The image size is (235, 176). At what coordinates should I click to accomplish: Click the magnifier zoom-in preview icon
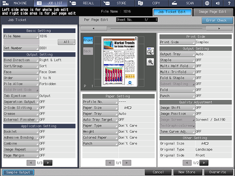tap(150, 62)
